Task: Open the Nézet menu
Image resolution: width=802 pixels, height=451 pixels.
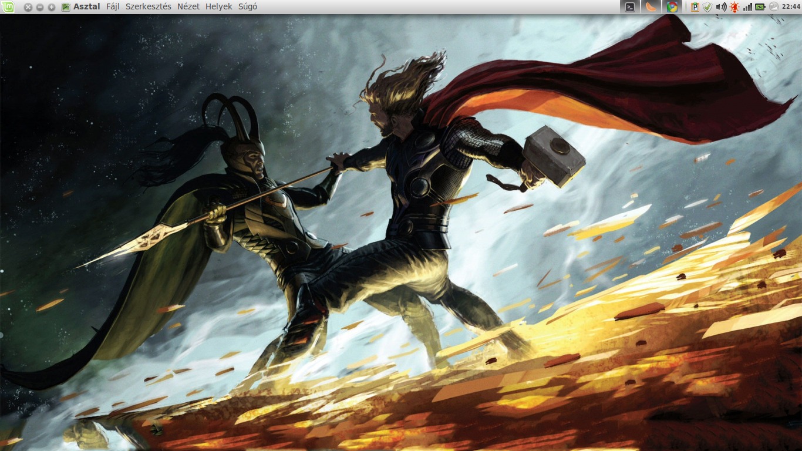Action: [x=188, y=7]
